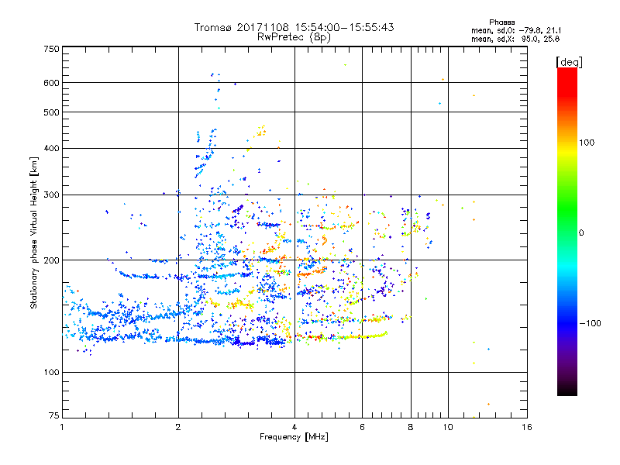Screen dimensions: 620x465
Task: Click the "[deg]" colorbar unit label
Action: click(569, 63)
